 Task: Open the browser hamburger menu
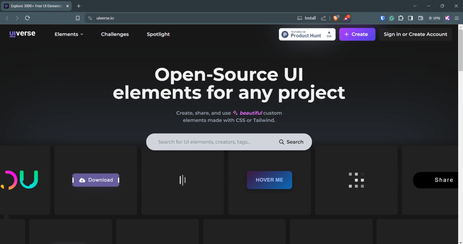[457, 18]
